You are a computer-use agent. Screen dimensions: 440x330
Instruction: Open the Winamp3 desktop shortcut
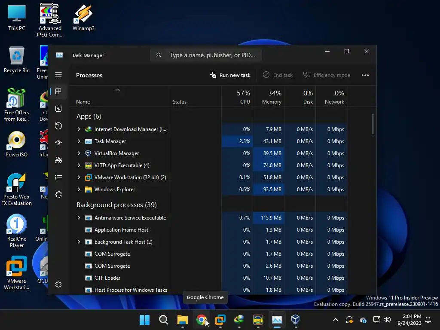[x=83, y=17]
